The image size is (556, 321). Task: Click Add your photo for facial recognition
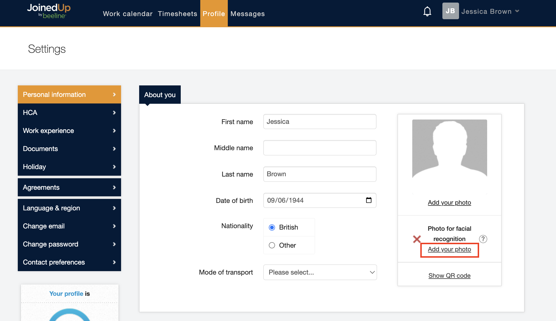pyautogui.click(x=449, y=249)
